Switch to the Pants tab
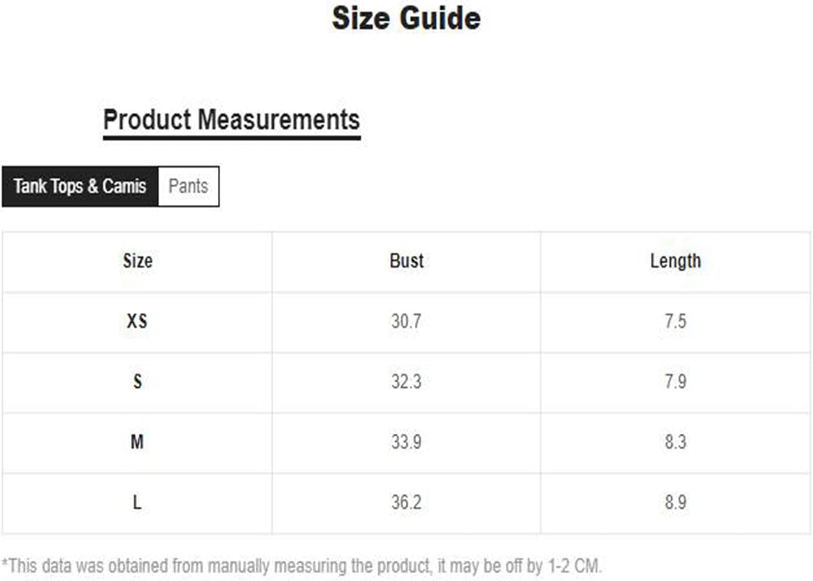 pyautogui.click(x=189, y=186)
